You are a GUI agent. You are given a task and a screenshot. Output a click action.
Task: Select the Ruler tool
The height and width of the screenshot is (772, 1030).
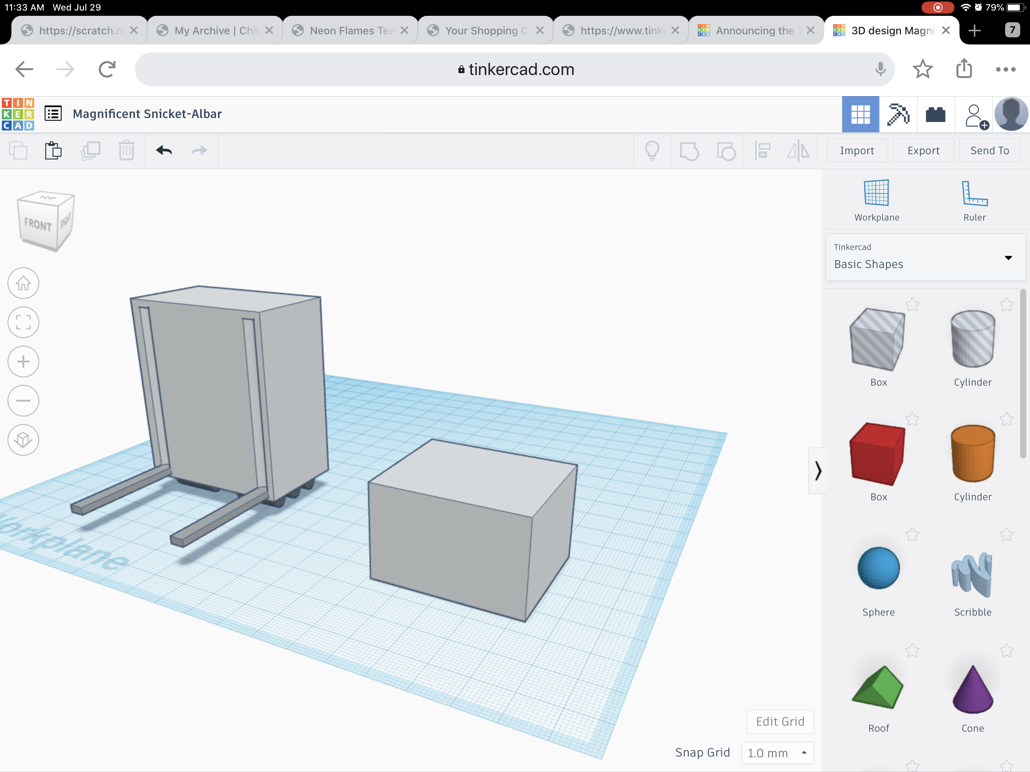(x=974, y=200)
